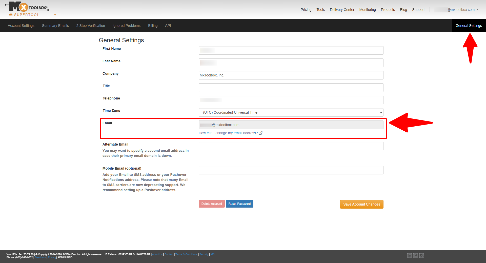Open the Privacy footer link
This screenshot has height=263, width=486.
coord(52,257)
